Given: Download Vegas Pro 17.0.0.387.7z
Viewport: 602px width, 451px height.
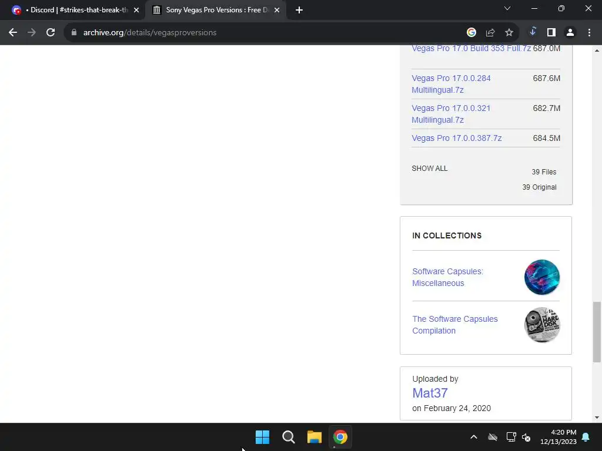Looking at the screenshot, I should [x=456, y=138].
